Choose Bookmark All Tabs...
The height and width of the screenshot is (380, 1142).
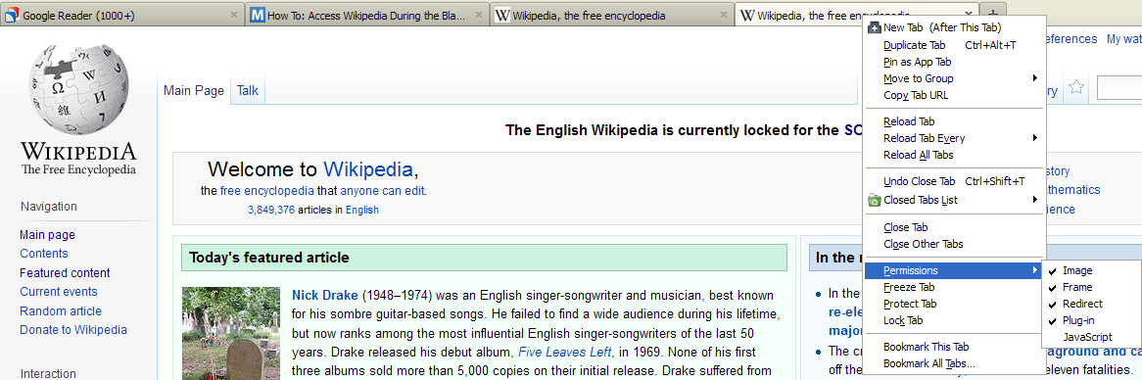(x=954, y=363)
